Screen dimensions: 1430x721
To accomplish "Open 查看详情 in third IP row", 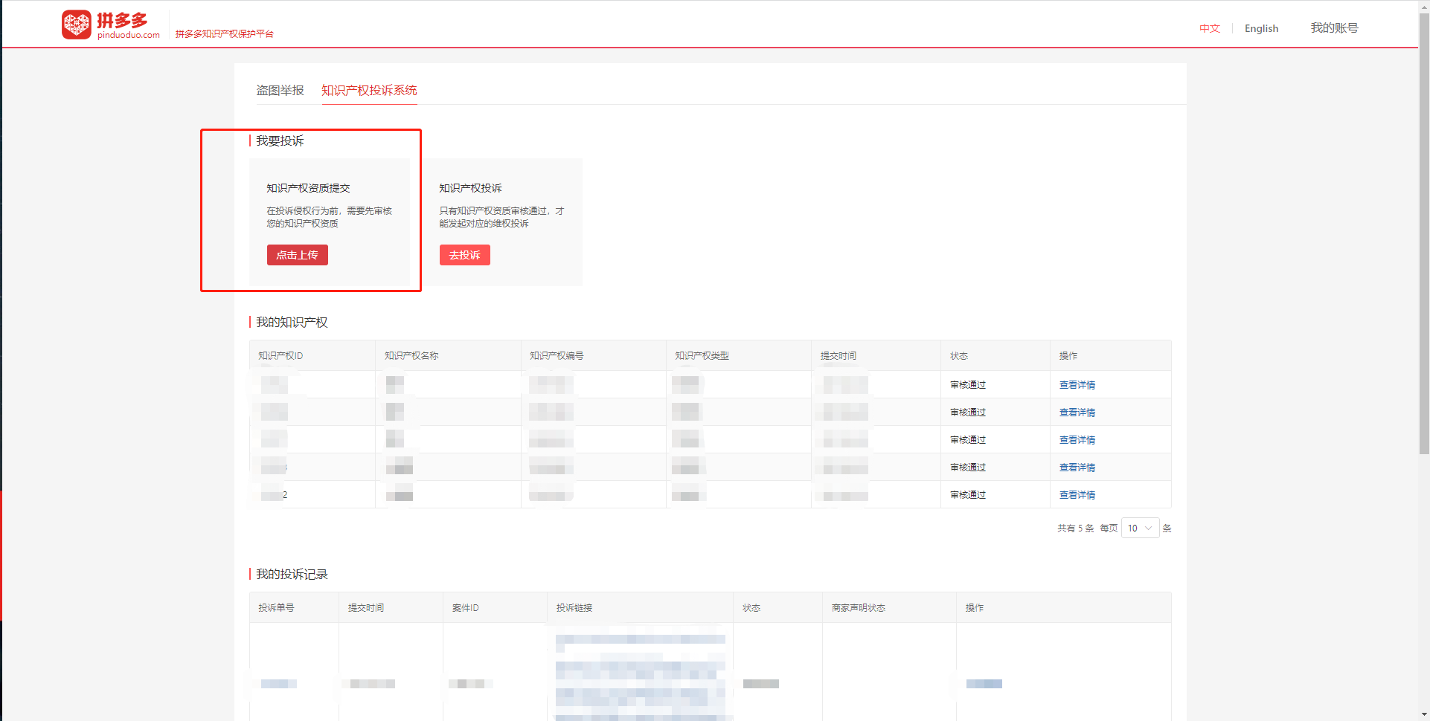I will [x=1077, y=440].
